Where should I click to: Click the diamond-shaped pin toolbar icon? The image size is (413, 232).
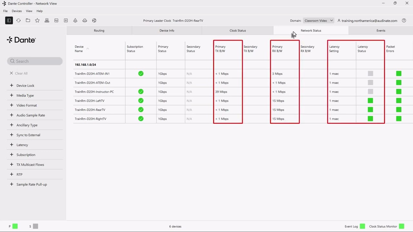[x=75, y=21]
